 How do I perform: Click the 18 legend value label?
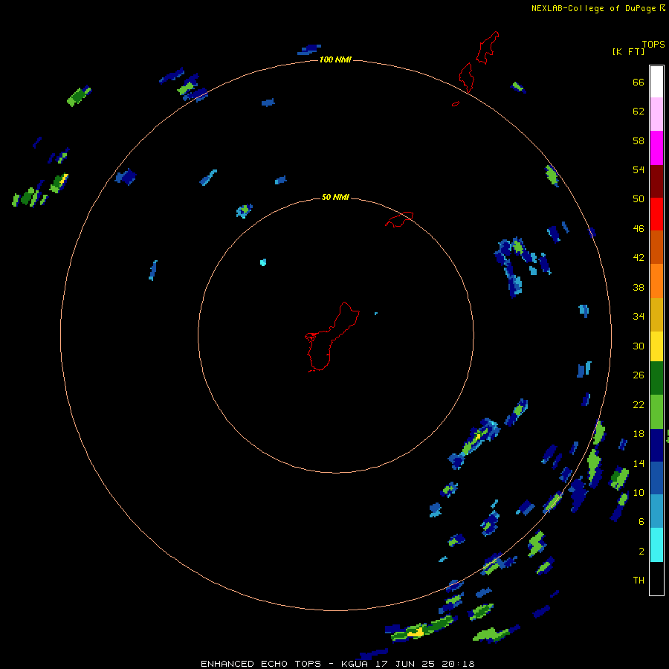pyautogui.click(x=639, y=434)
